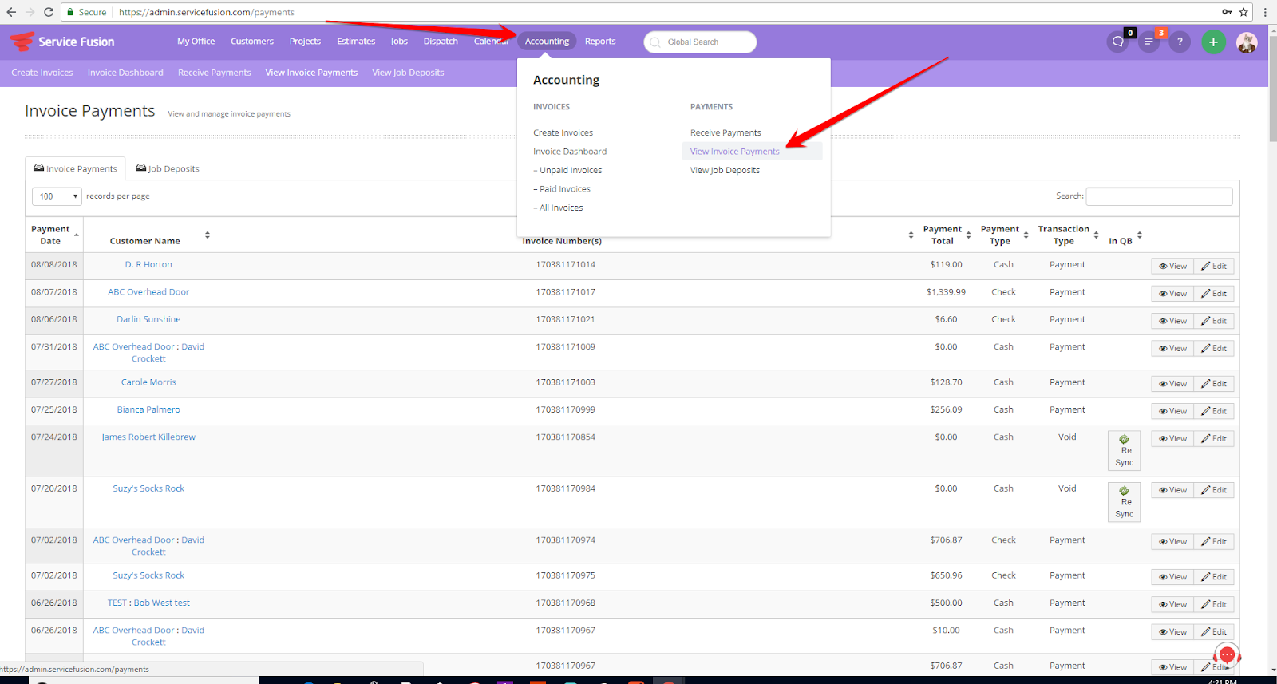1277x684 pixels.
Task: View the Bianca Palmero payment
Action: 1172,411
